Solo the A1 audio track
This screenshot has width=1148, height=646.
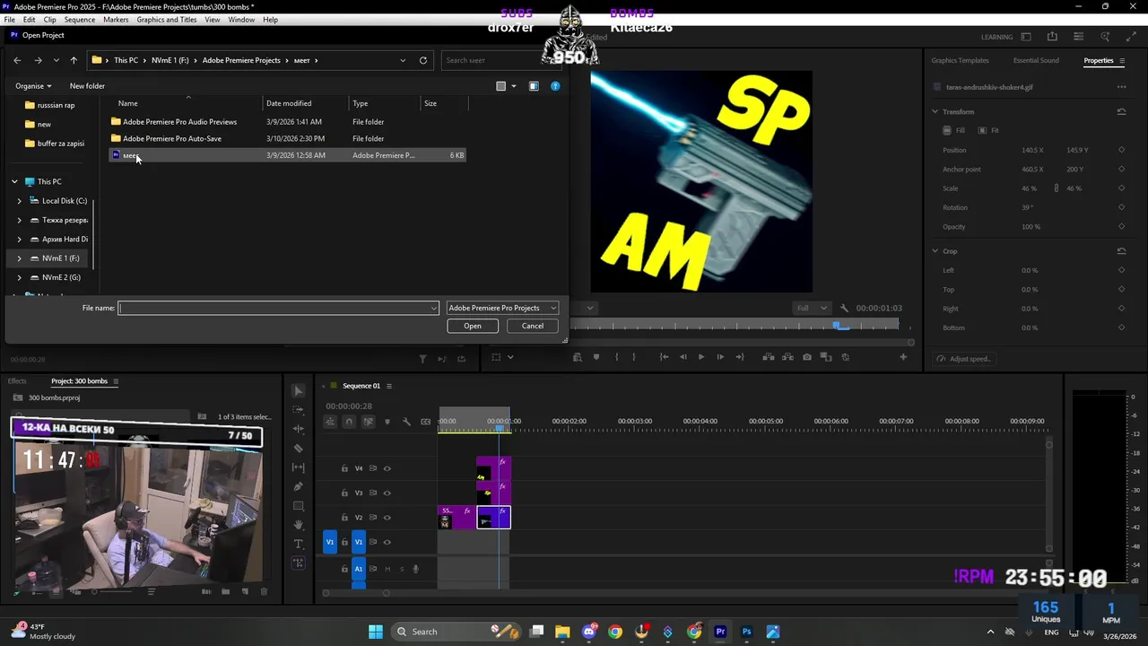coord(402,569)
